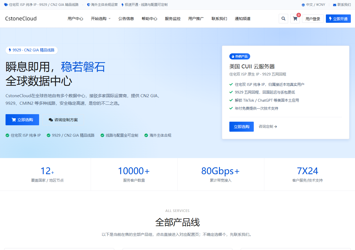Screen dimensions: 355x250
Task: Click the 稳若磐石 blue headline text
Action: [83, 67]
